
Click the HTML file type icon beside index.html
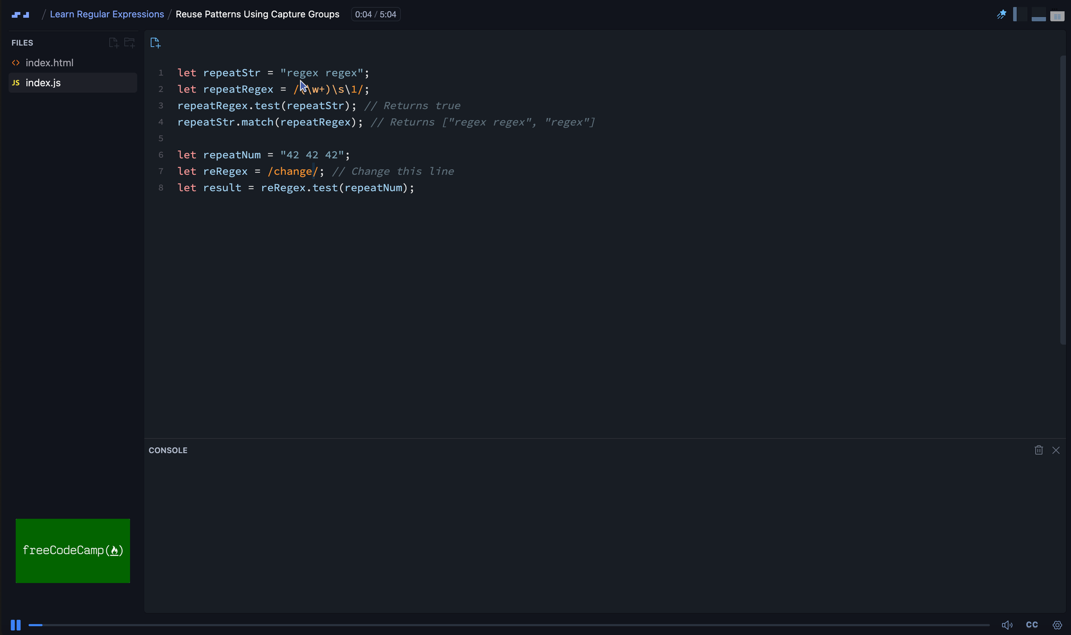(x=16, y=63)
